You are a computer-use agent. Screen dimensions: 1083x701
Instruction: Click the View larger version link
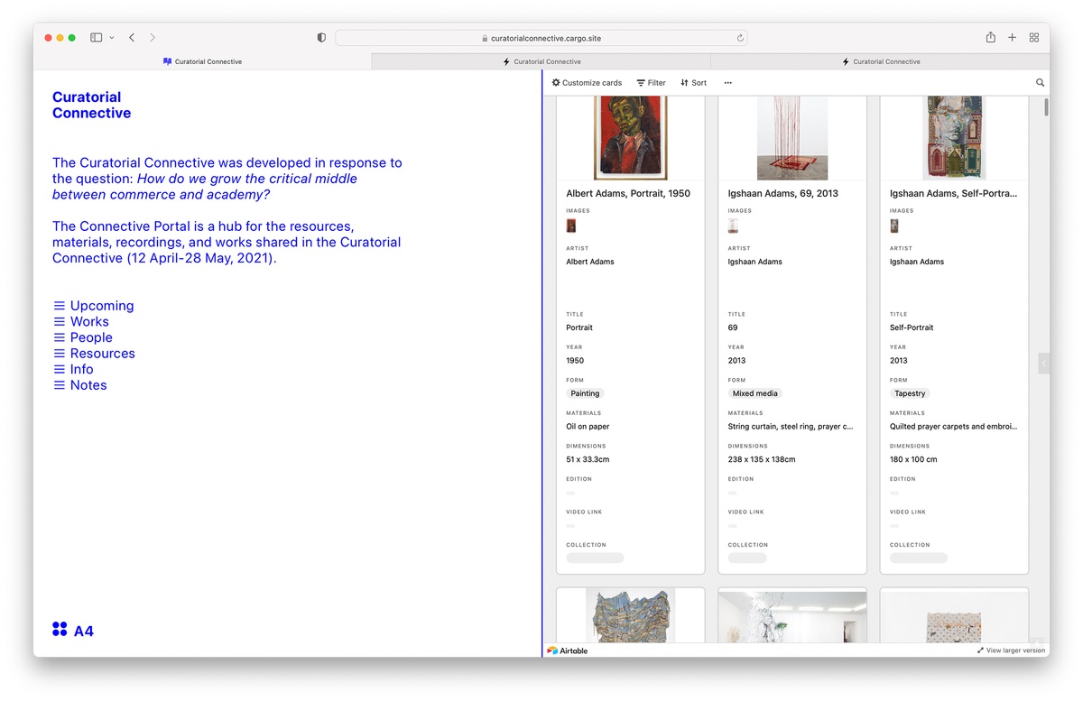tap(1011, 650)
